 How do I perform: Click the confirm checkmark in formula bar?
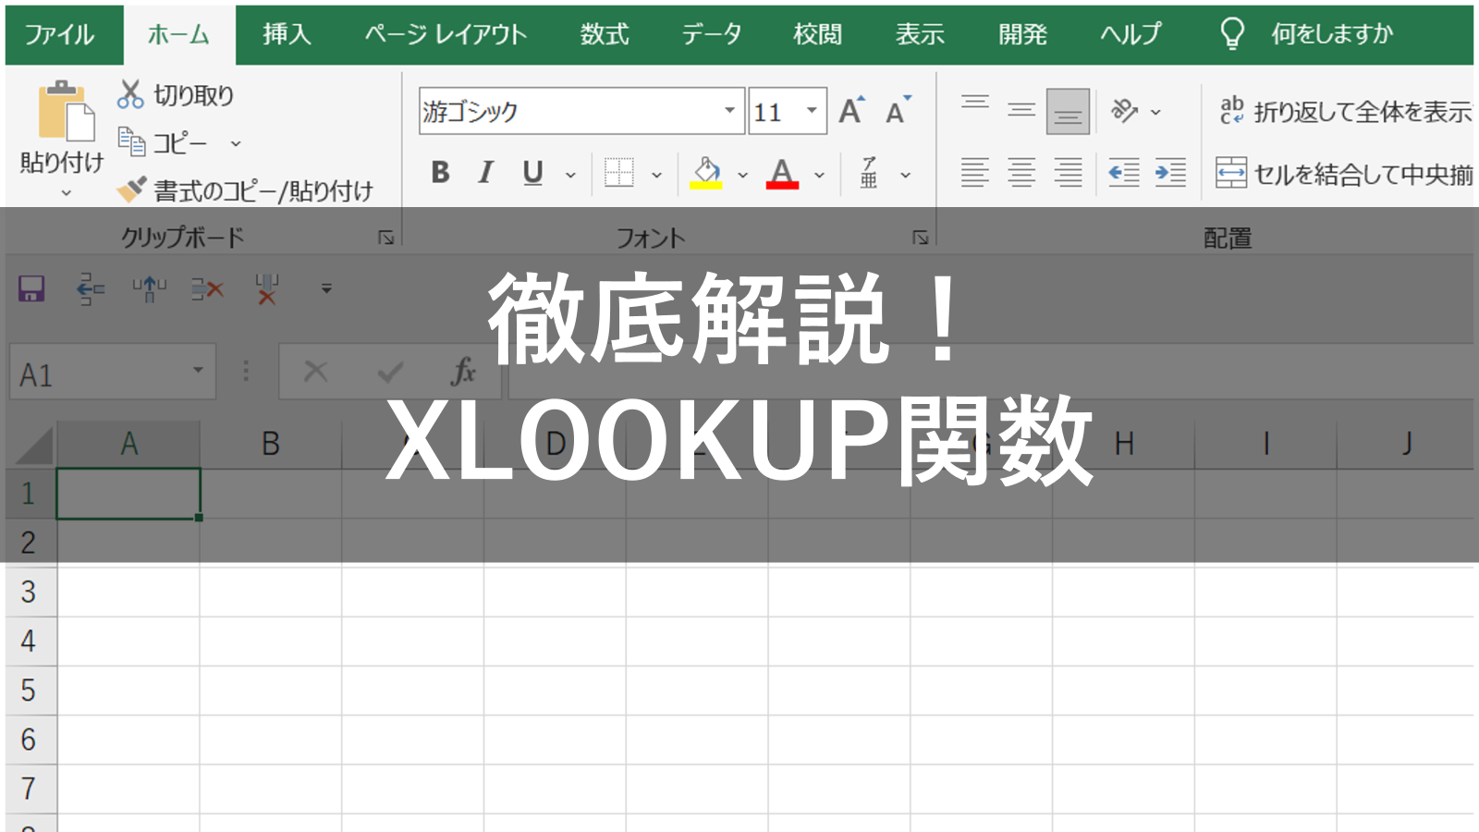[390, 372]
